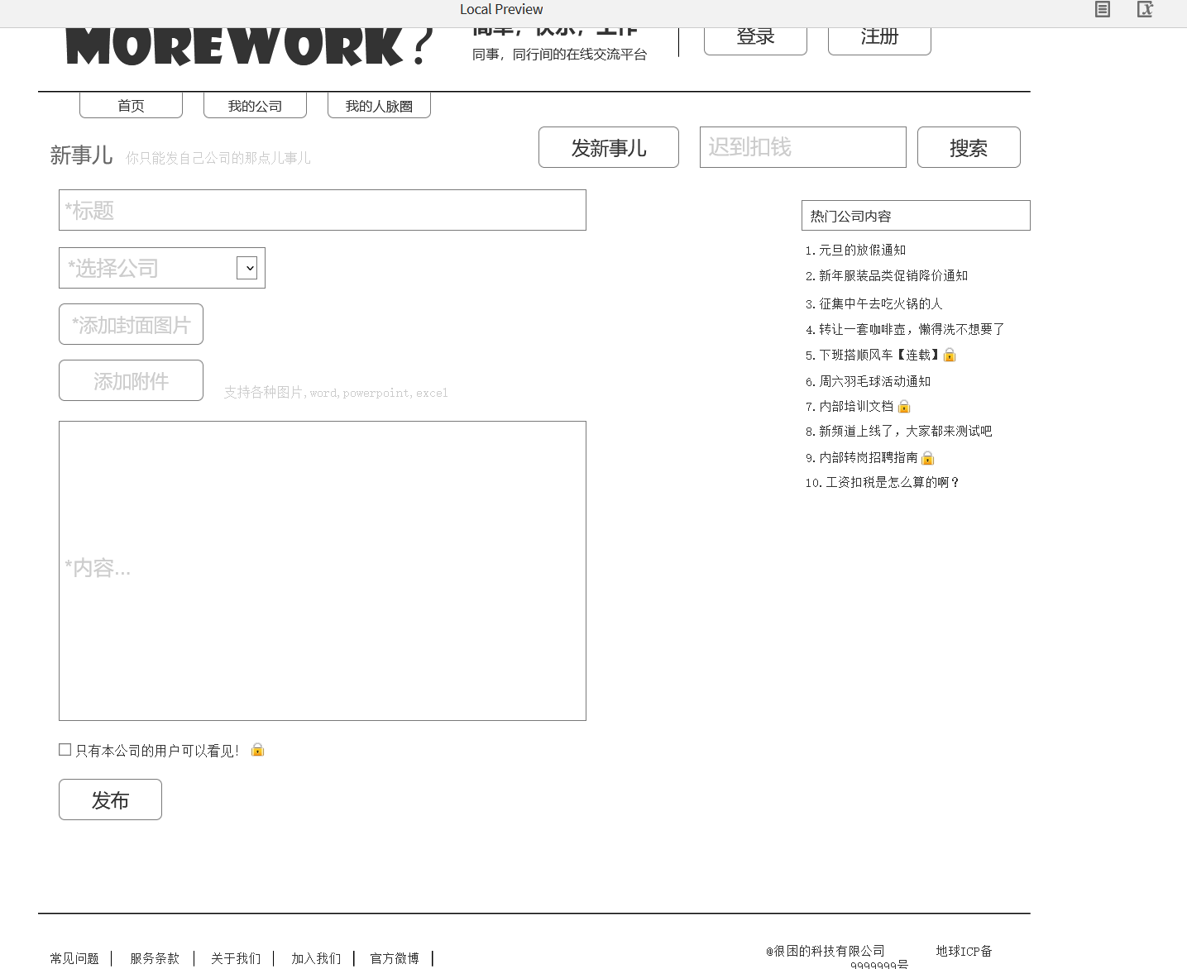Click the 地球ICP备 text in footer
This screenshot has width=1187, height=969.
(x=964, y=951)
